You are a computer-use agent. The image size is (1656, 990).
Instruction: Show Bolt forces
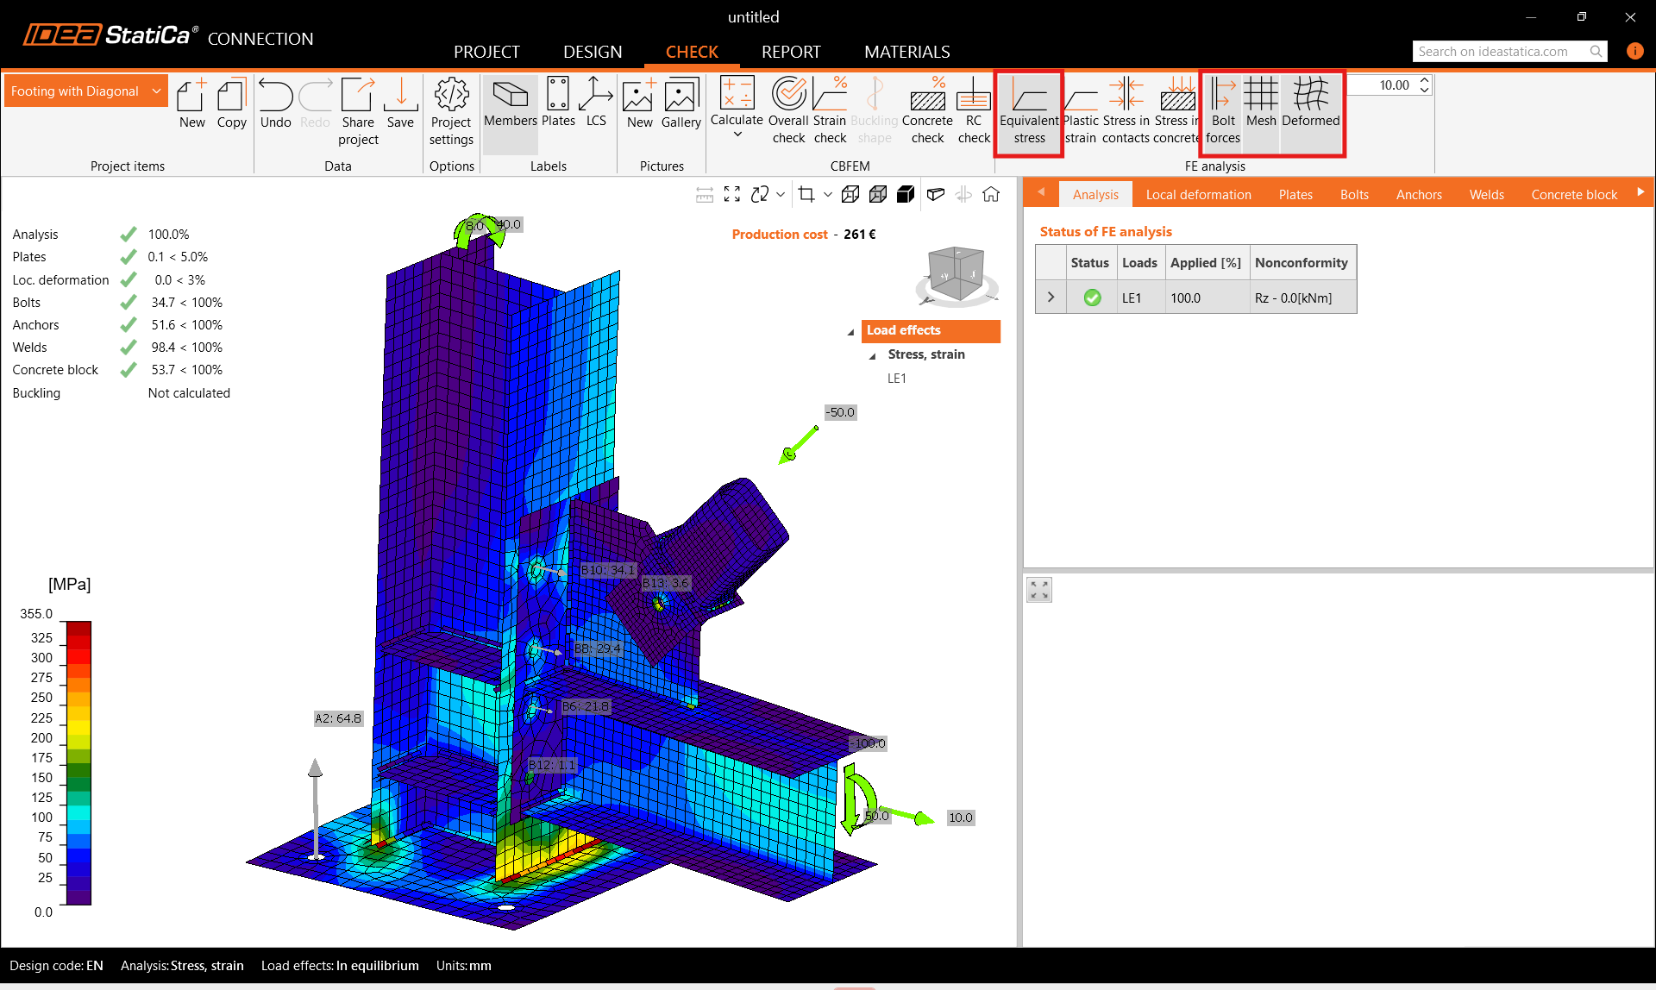coord(1222,112)
